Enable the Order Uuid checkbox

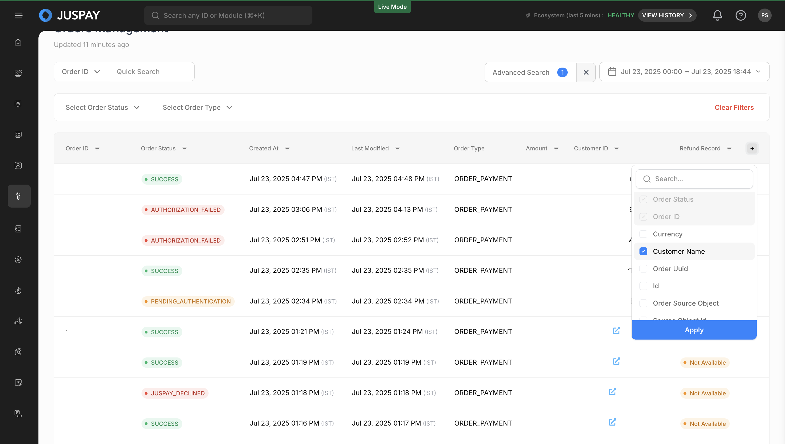point(643,269)
